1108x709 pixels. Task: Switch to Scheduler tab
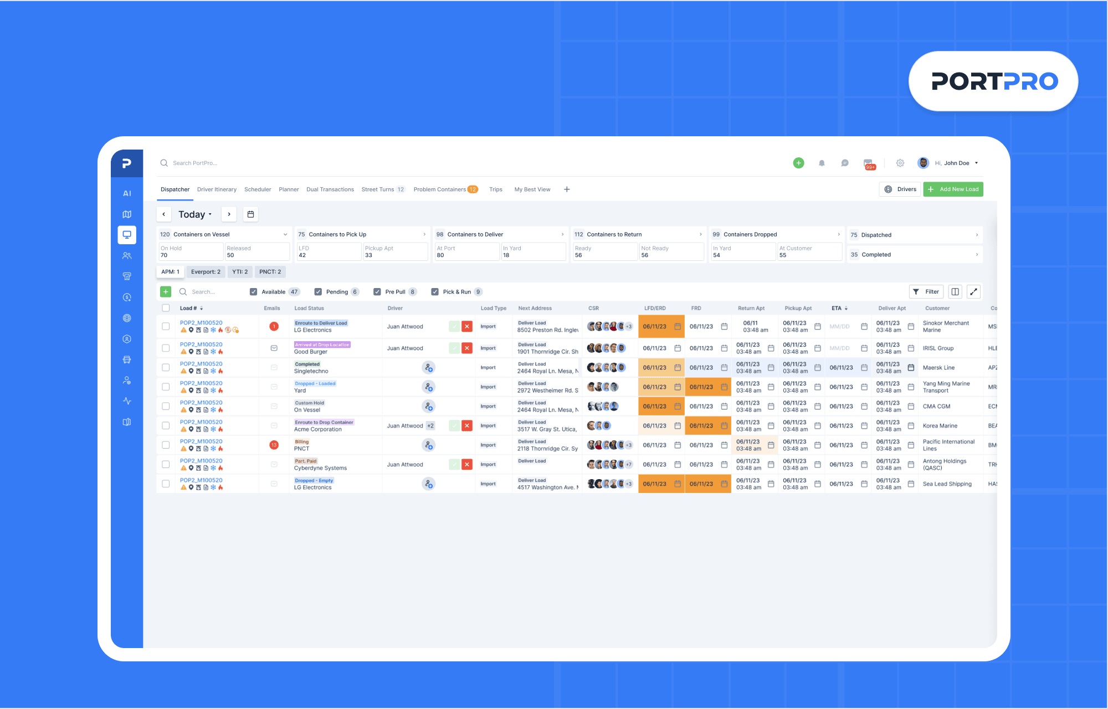[x=258, y=189]
